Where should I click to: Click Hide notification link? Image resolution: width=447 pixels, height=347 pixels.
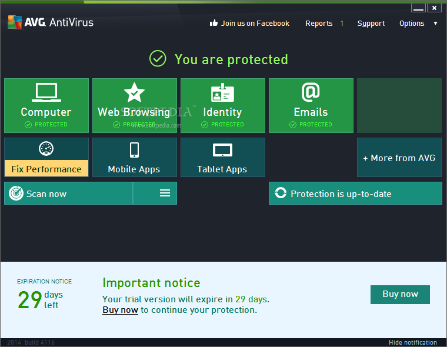[412, 342]
